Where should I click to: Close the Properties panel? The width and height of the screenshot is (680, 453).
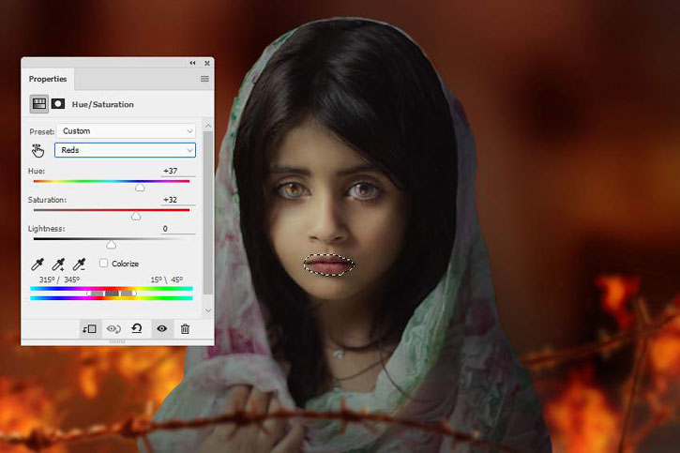pyautogui.click(x=207, y=63)
